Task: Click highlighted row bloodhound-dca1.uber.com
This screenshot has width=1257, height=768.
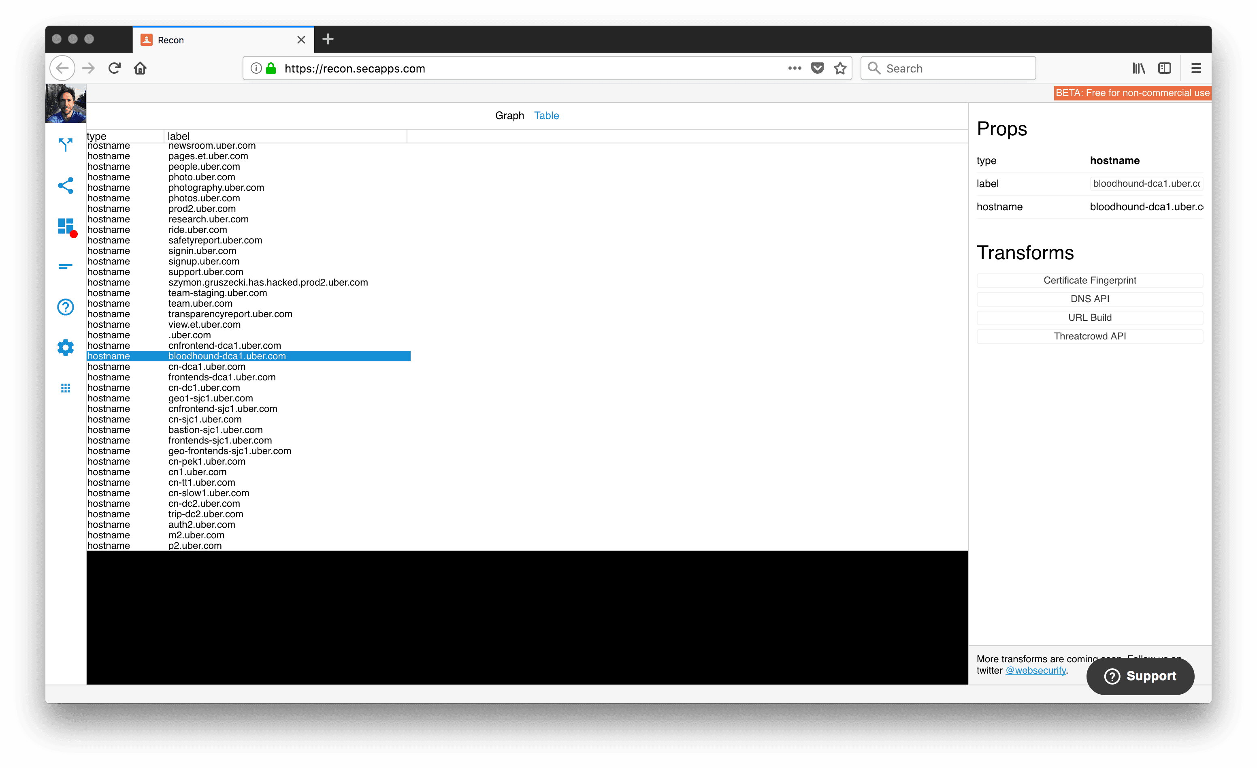Action: [248, 356]
